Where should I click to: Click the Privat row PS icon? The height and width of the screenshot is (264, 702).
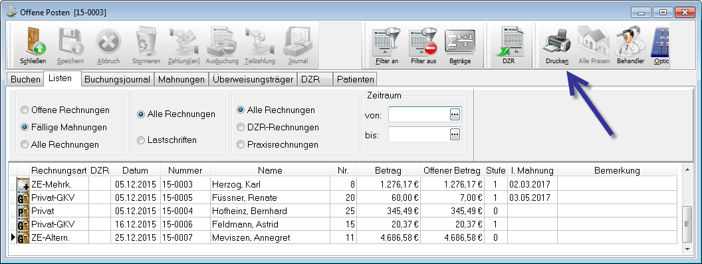[x=23, y=211]
